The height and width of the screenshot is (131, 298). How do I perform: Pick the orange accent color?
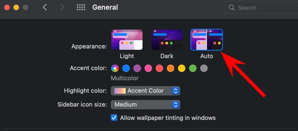tap(171, 68)
